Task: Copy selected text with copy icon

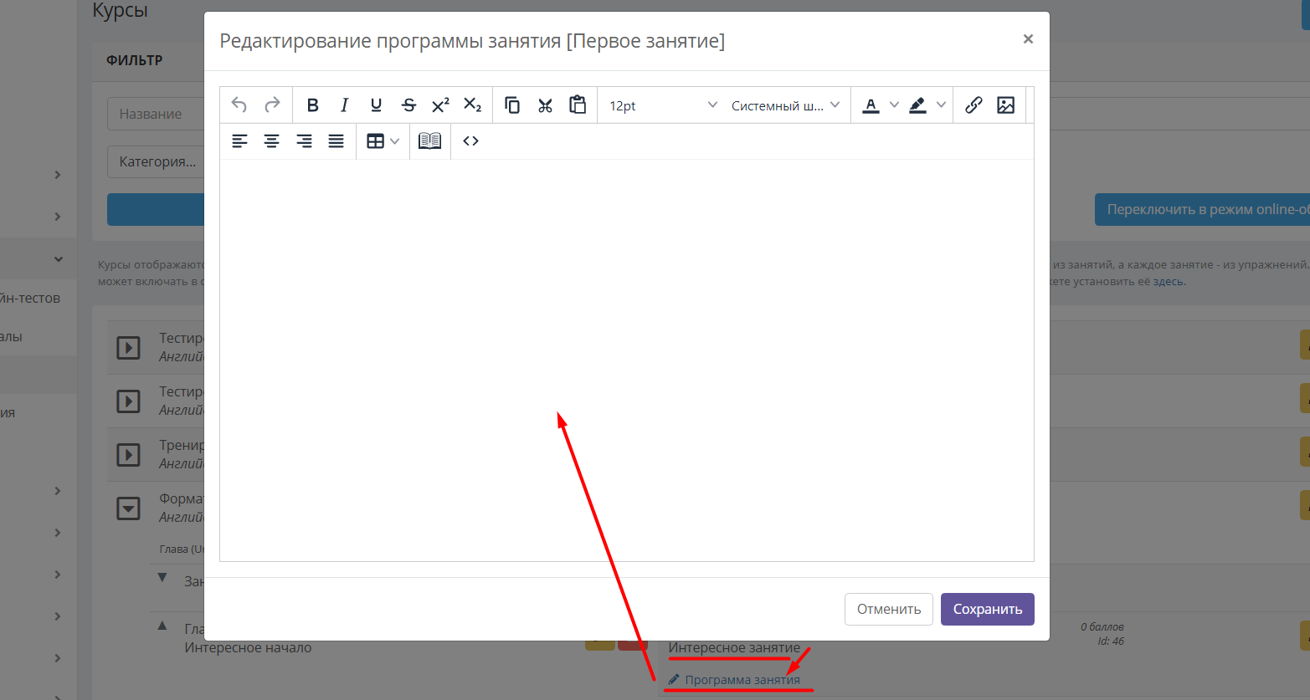Action: coord(512,105)
